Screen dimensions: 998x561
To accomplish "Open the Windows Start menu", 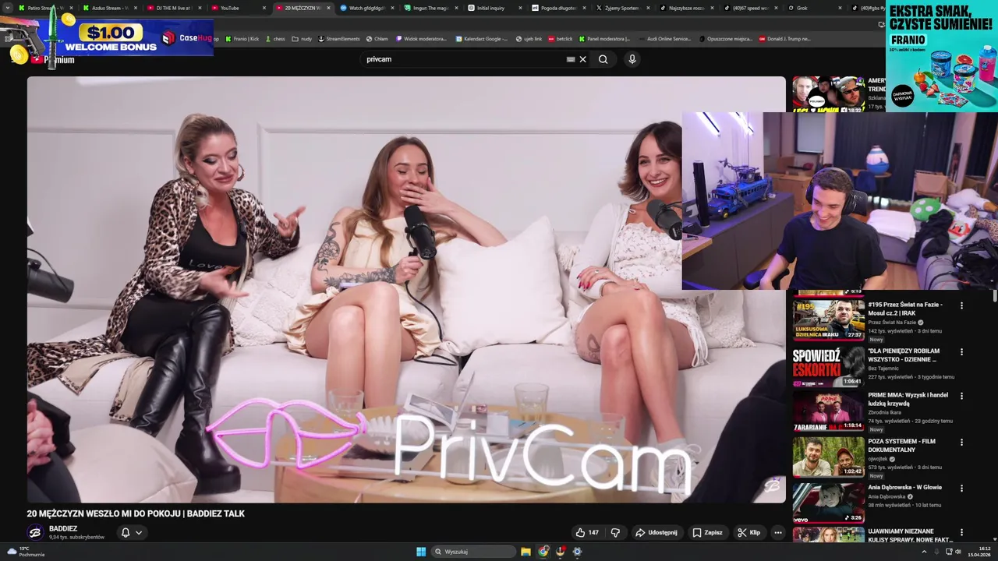I will pyautogui.click(x=421, y=552).
